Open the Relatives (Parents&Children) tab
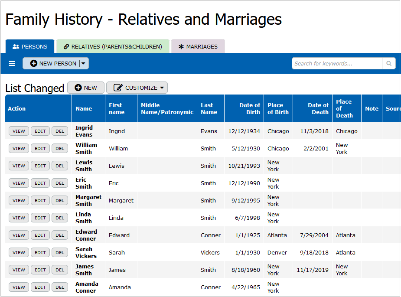401x297 pixels. pyautogui.click(x=113, y=46)
